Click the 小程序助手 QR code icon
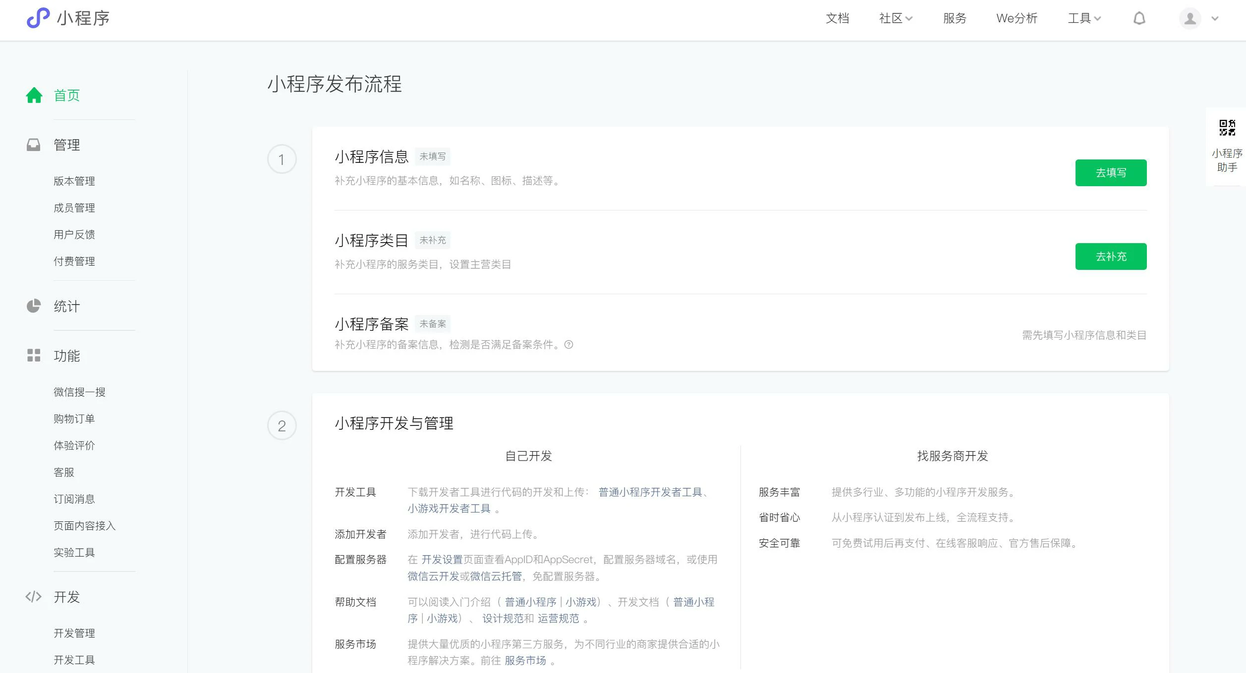Viewport: 1246px width, 673px height. point(1227,127)
